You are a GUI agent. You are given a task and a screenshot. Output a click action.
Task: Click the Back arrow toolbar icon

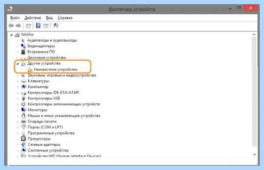[x=11, y=25]
